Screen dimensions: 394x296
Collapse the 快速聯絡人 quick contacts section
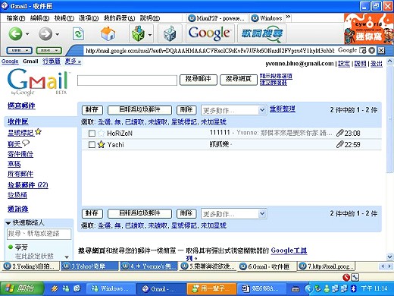pos(8,223)
